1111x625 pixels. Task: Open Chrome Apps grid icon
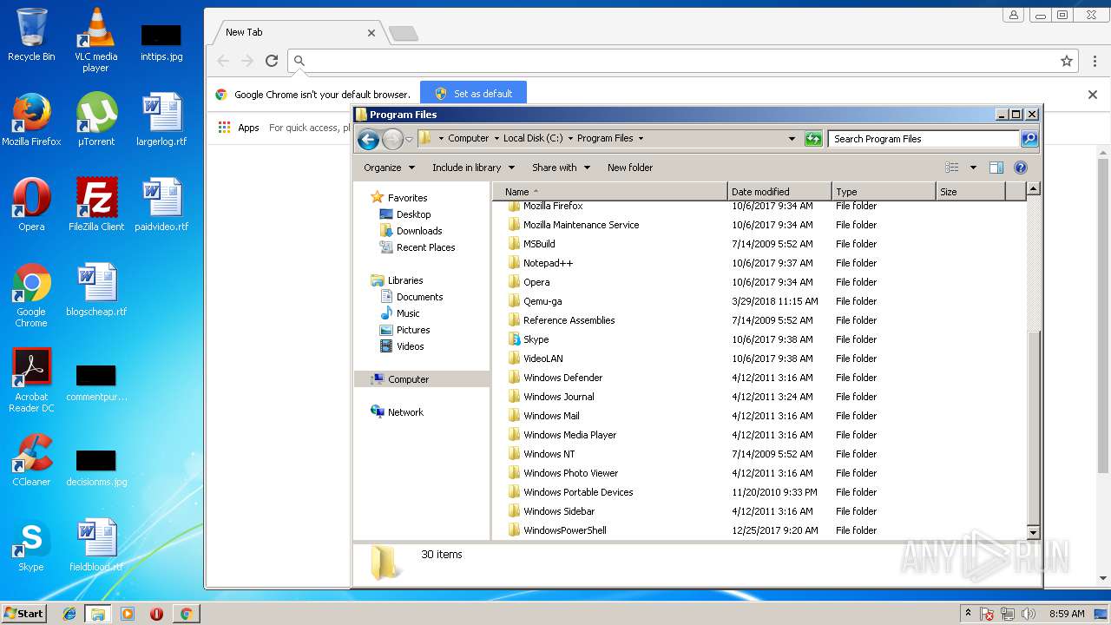(x=224, y=128)
